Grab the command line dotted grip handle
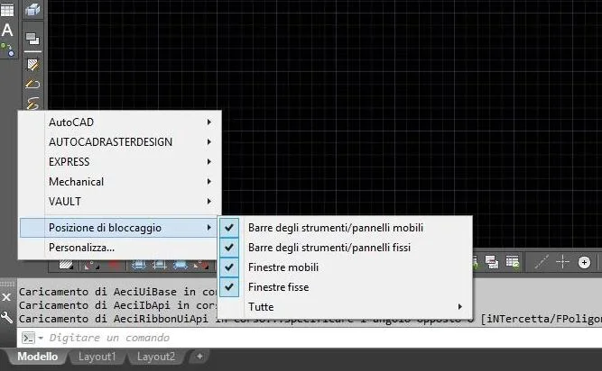The height and width of the screenshot is (371, 602). 7,284
